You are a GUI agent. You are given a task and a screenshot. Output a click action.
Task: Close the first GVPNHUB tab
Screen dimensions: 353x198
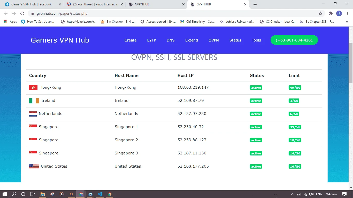pyautogui.click(x=183, y=4)
